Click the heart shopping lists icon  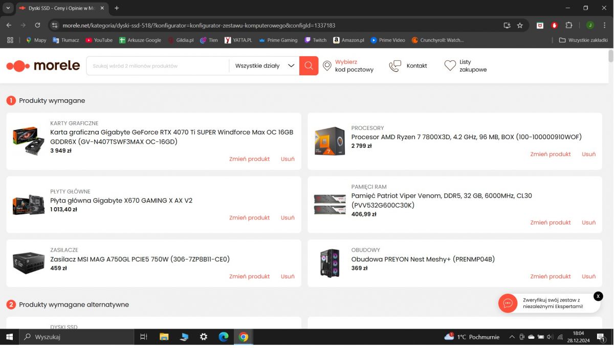point(450,66)
